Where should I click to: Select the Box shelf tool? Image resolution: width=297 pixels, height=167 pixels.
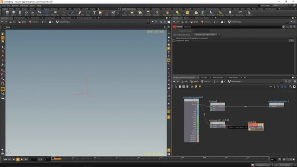click(7, 13)
